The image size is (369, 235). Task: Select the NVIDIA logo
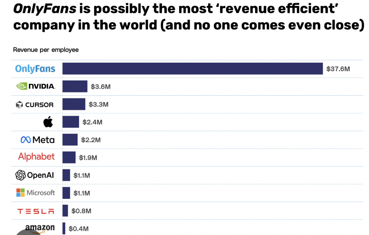[36, 86]
